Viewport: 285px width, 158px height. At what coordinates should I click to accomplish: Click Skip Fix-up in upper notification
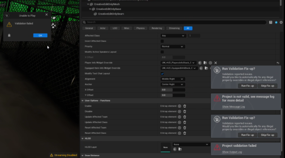point(267,86)
